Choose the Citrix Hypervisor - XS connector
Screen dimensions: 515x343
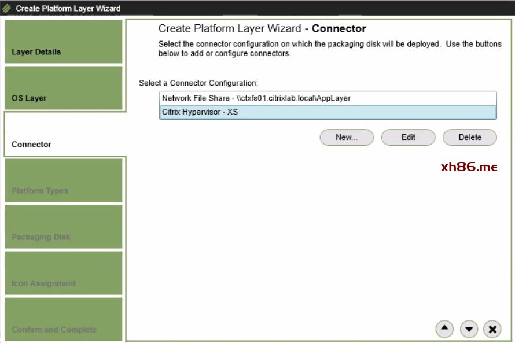(328, 112)
